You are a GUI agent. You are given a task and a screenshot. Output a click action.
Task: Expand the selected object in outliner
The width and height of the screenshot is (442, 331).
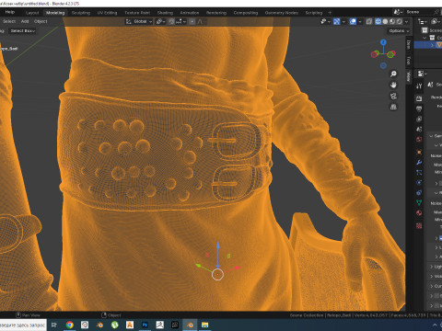pyautogui.click(x=432, y=45)
